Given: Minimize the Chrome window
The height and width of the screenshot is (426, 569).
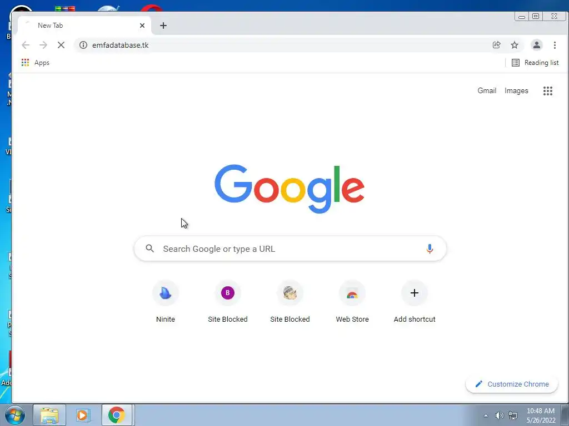Looking at the screenshot, I should [x=522, y=17].
